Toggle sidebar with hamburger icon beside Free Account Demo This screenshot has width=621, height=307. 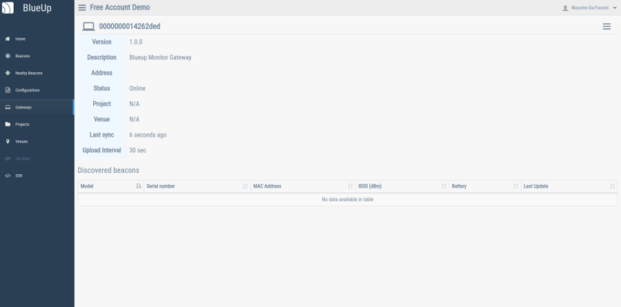point(82,8)
